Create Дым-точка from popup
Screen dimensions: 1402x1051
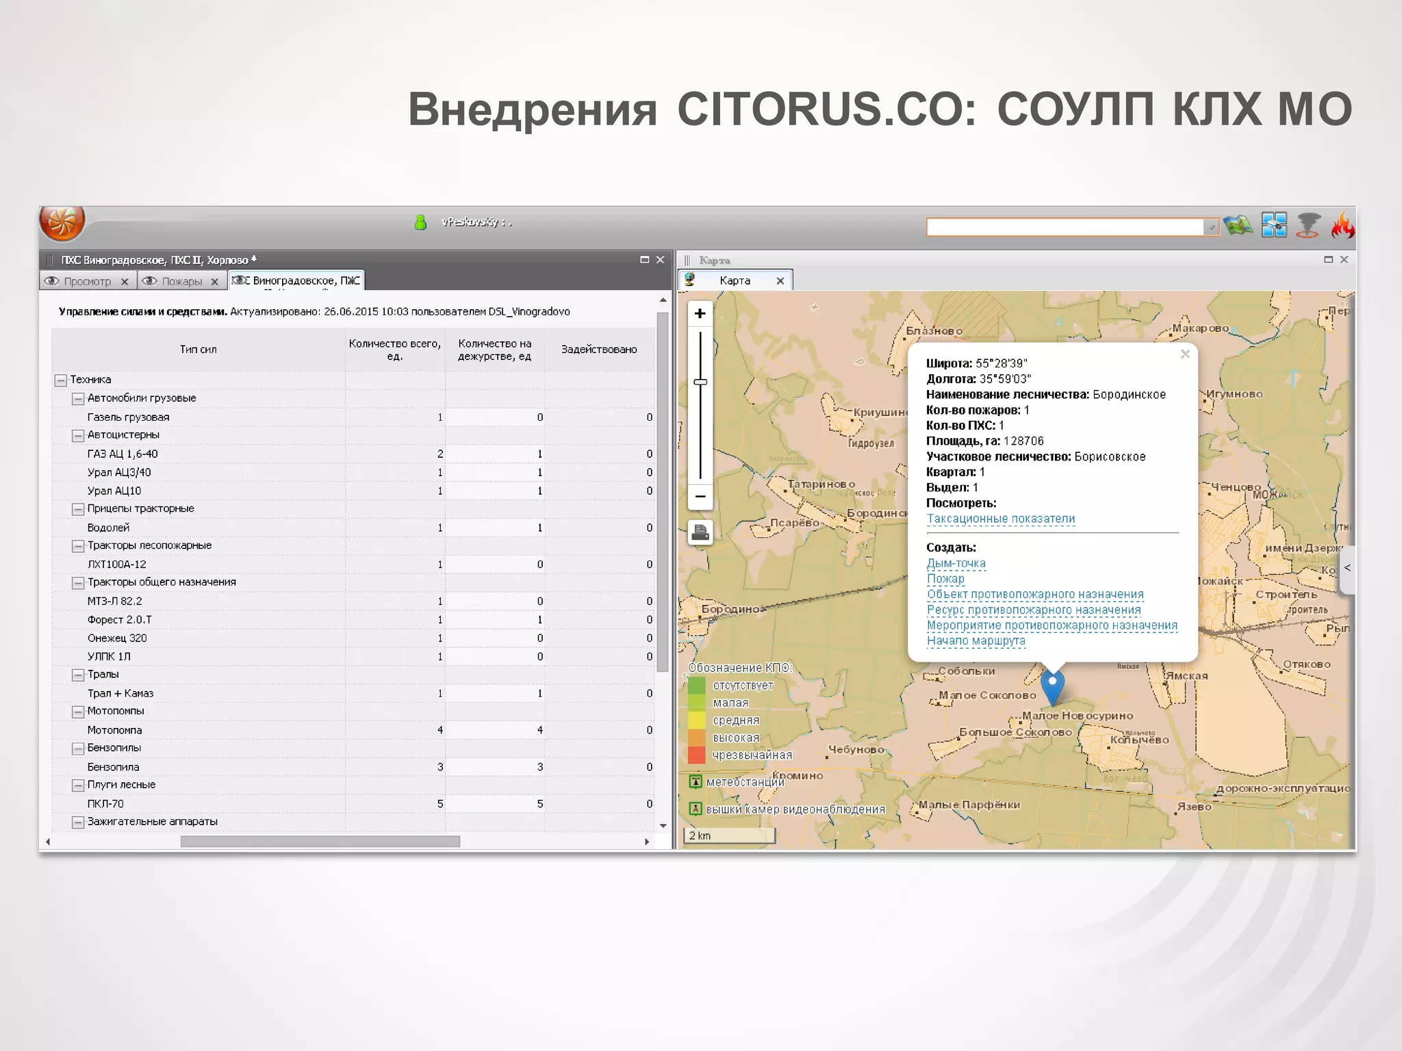pos(956,563)
